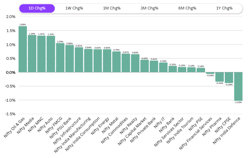Click the 'Nifty Auto' axis label
The height and width of the screenshot is (158, 248).
point(45,124)
